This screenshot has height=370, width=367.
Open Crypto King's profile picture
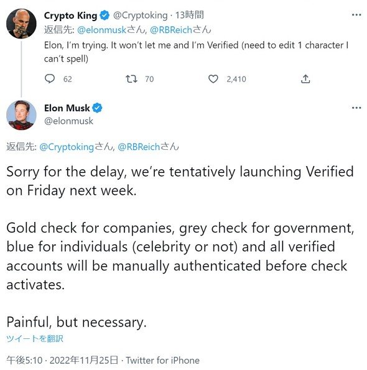click(x=21, y=24)
